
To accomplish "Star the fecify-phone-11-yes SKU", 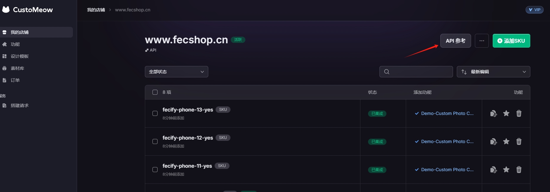I will [506, 170].
